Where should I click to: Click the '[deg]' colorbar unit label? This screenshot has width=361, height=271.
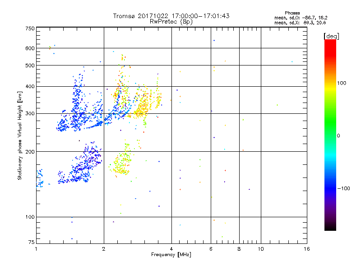[x=331, y=36]
